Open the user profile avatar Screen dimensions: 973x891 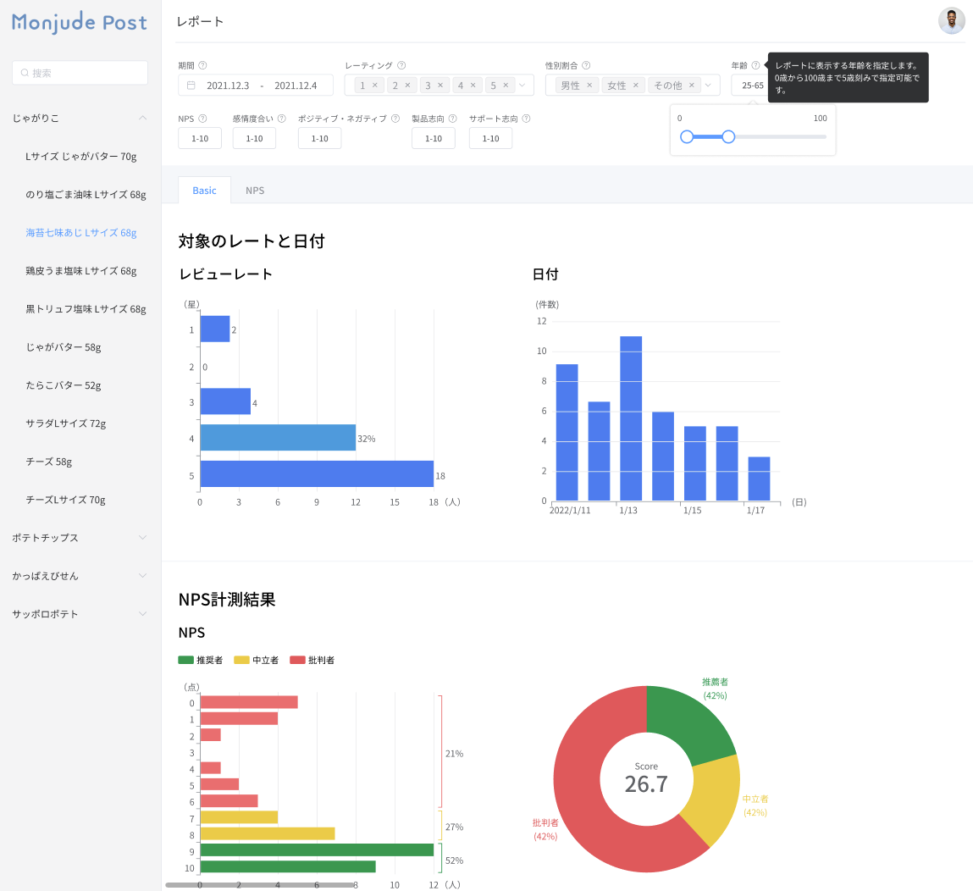[952, 21]
